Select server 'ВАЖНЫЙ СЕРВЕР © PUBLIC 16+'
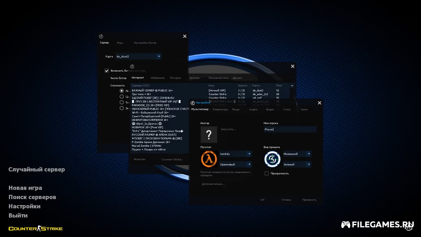This screenshot has width=421, height=237. pyautogui.click(x=152, y=90)
